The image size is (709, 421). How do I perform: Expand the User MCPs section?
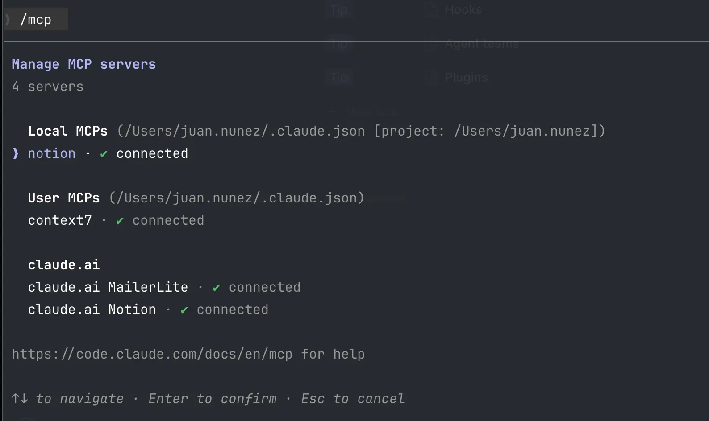64,198
